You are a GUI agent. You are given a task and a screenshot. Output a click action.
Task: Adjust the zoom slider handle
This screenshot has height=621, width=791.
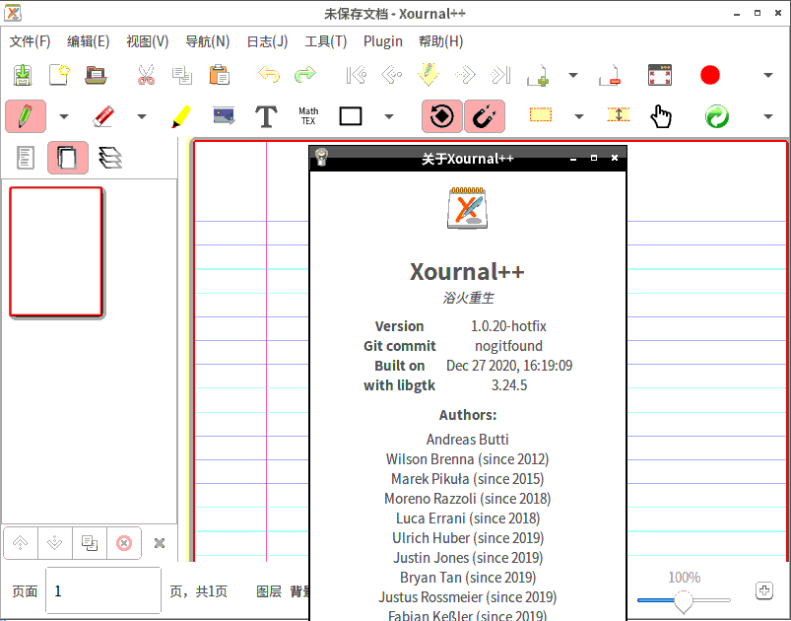click(684, 601)
